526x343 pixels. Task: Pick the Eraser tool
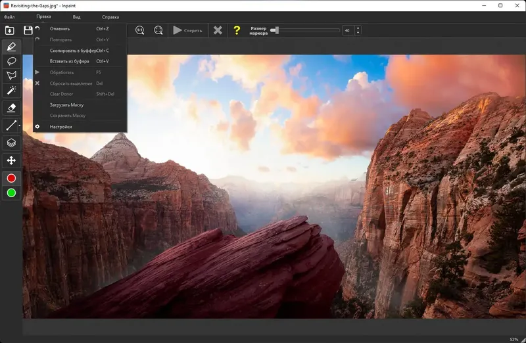tap(11, 108)
